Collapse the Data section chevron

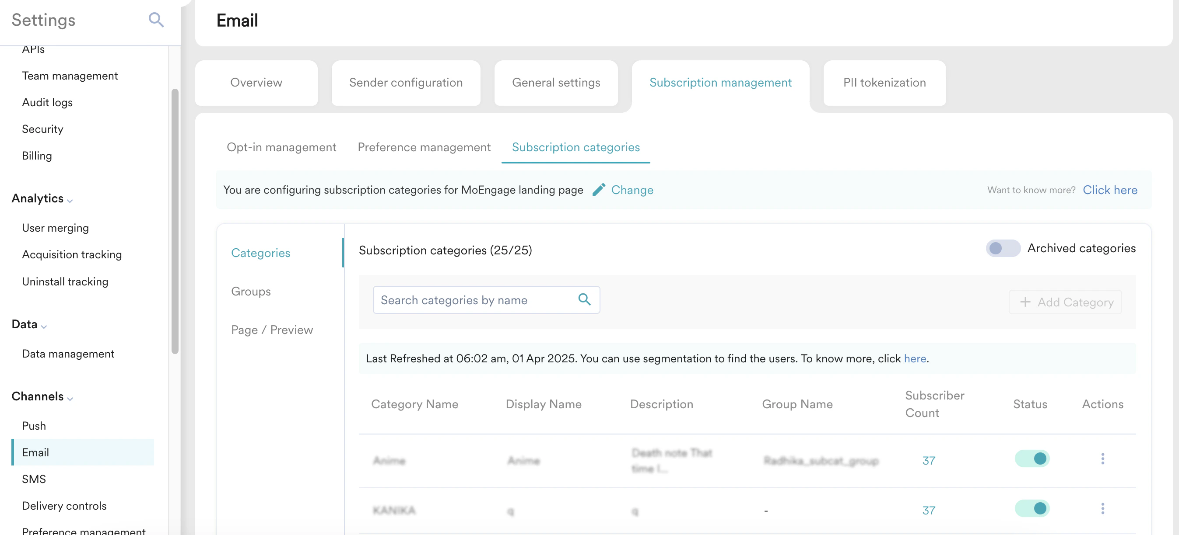pos(44,327)
